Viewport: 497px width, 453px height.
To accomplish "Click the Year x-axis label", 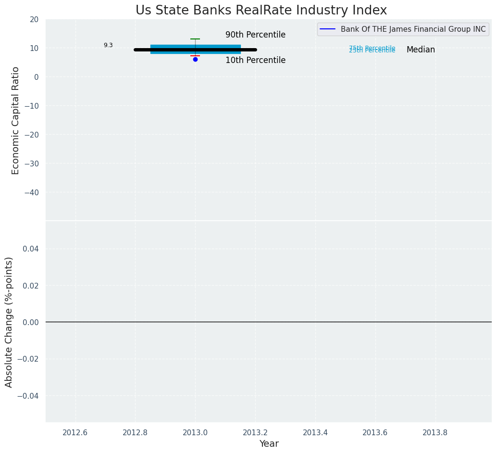I will (x=269, y=444).
